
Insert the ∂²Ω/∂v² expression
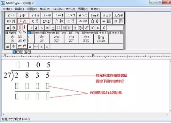coord(71,39)
